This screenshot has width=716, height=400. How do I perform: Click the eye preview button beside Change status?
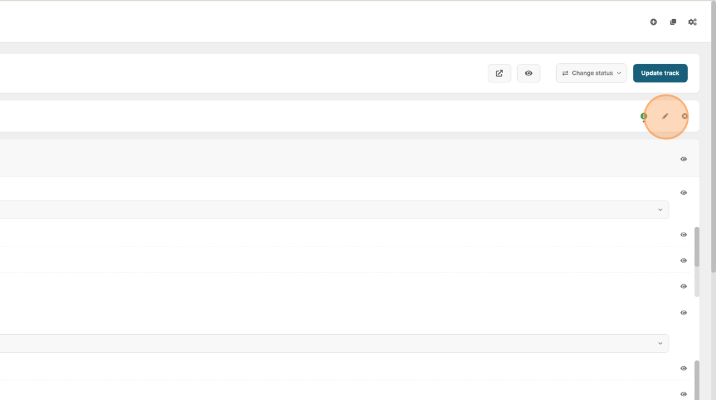(x=529, y=73)
